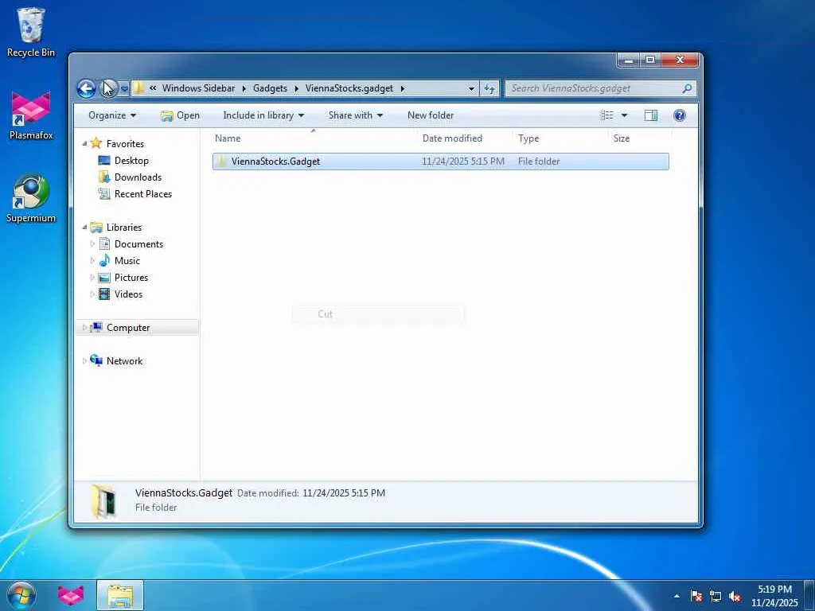The image size is (815, 611).
Task: Show hidden breadcrumb path chevrons
Action: [x=153, y=88]
